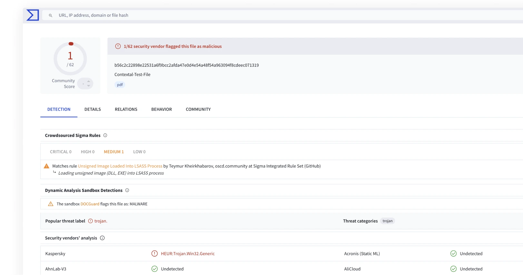Click the trojan threat category tag
The image size is (523, 275).
[388, 221]
